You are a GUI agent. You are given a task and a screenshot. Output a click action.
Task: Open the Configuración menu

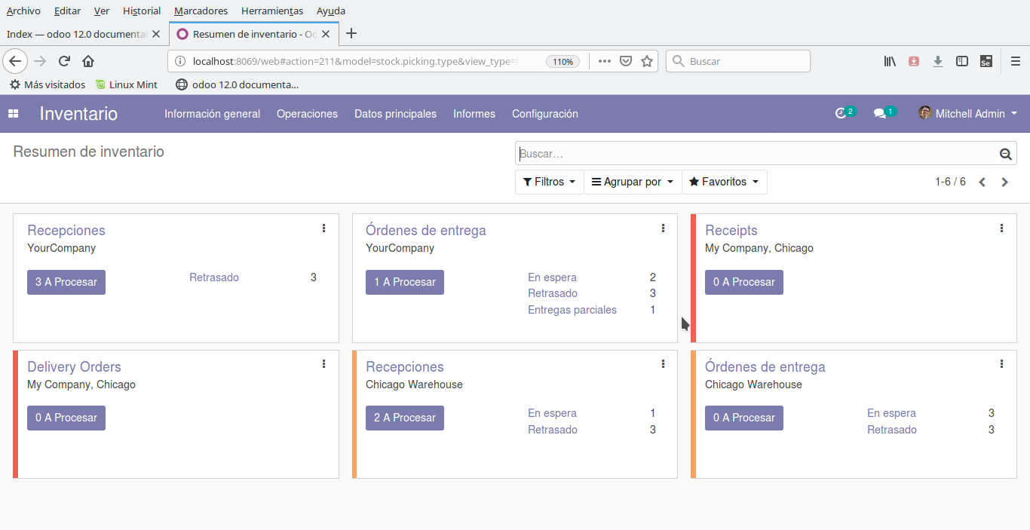tap(544, 114)
